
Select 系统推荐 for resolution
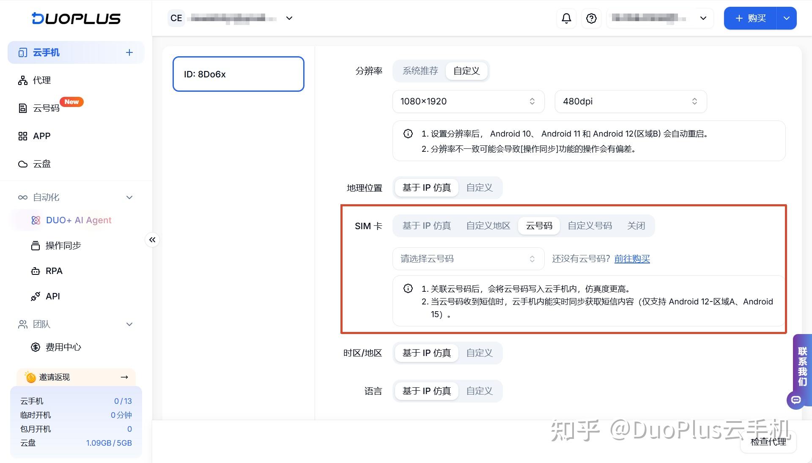pyautogui.click(x=420, y=71)
